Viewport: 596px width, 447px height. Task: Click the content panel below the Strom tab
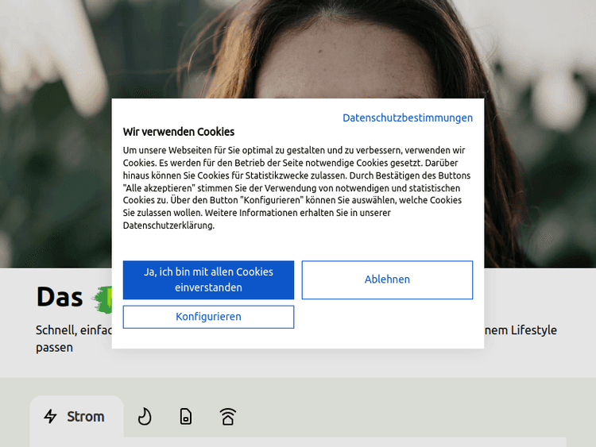(x=298, y=441)
